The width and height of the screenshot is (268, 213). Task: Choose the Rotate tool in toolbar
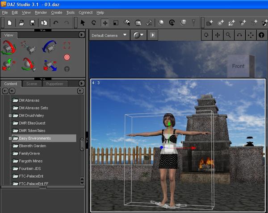94,22
